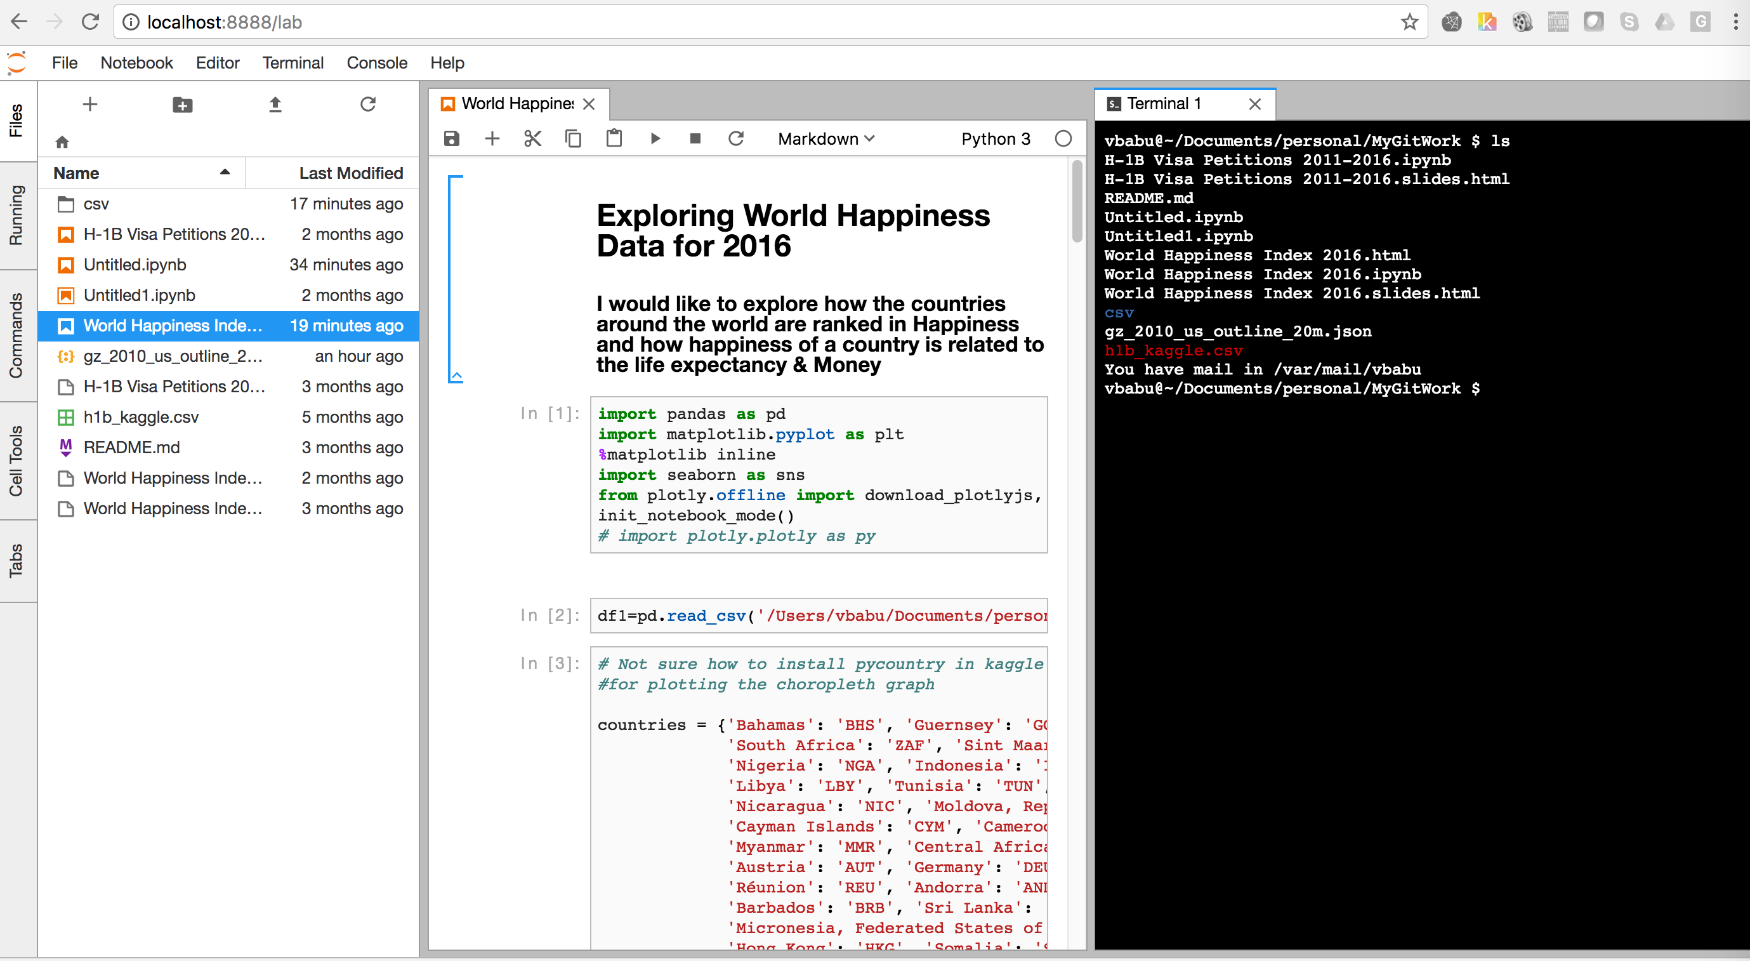Image resolution: width=1750 pixels, height=961 pixels.
Task: Click the Run cell button (play icon)
Action: 656,138
